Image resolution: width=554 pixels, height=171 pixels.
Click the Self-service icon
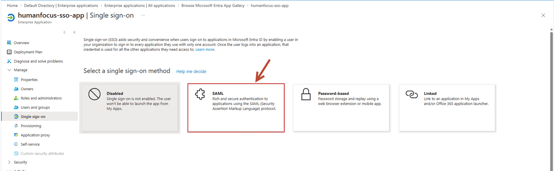(16, 144)
